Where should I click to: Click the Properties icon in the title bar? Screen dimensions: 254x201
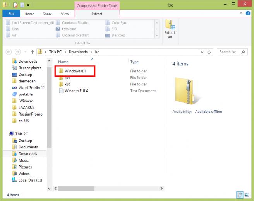tap(15, 5)
